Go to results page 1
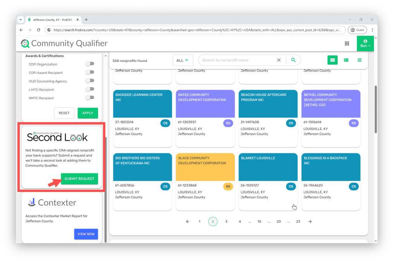 [199, 222]
